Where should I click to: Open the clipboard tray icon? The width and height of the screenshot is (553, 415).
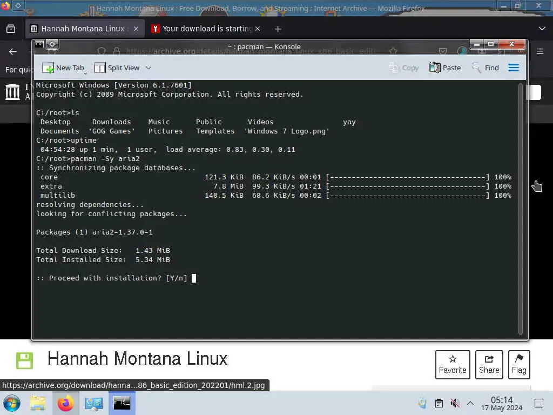click(x=439, y=403)
